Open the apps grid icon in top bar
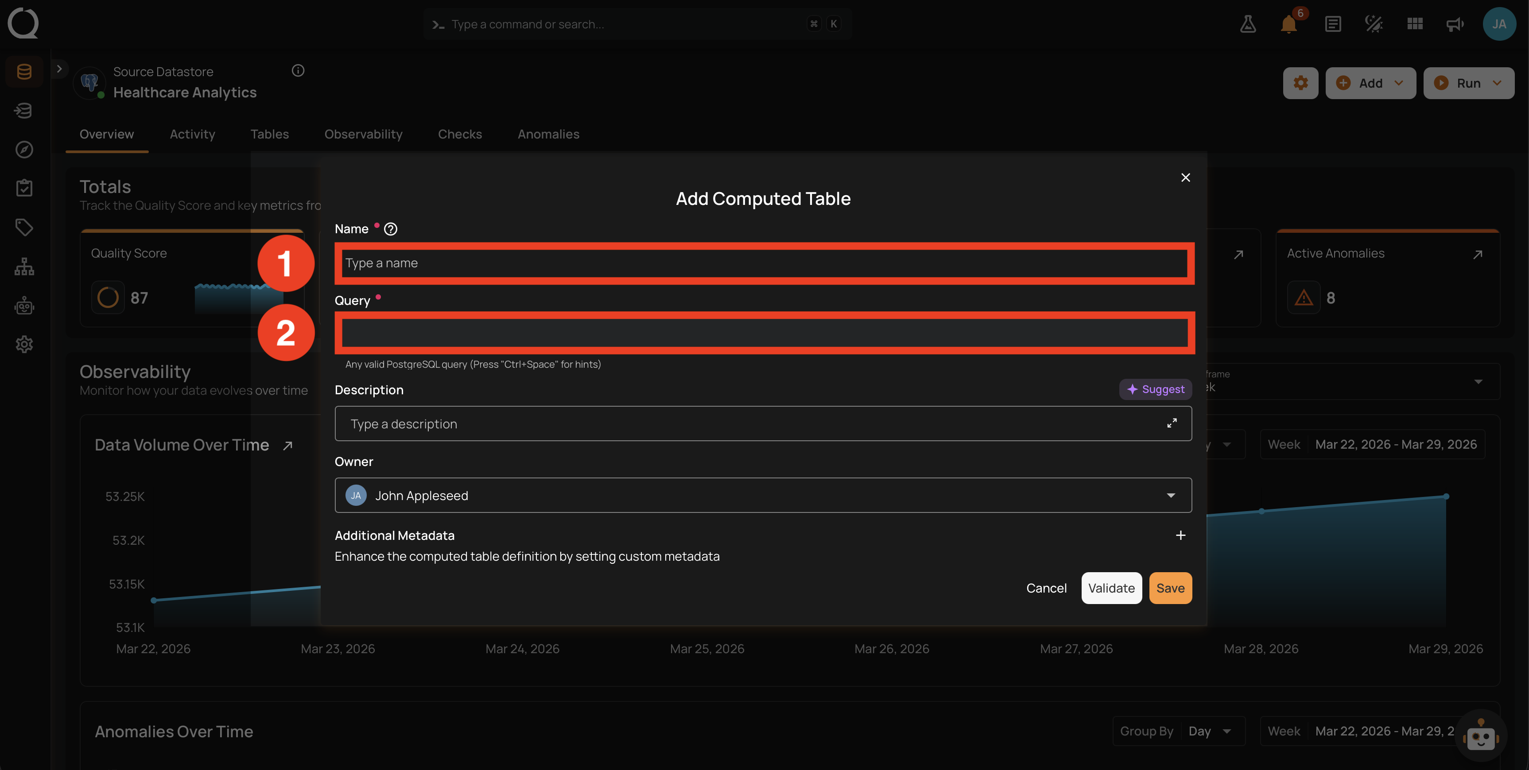This screenshot has width=1529, height=770. 1415,24
